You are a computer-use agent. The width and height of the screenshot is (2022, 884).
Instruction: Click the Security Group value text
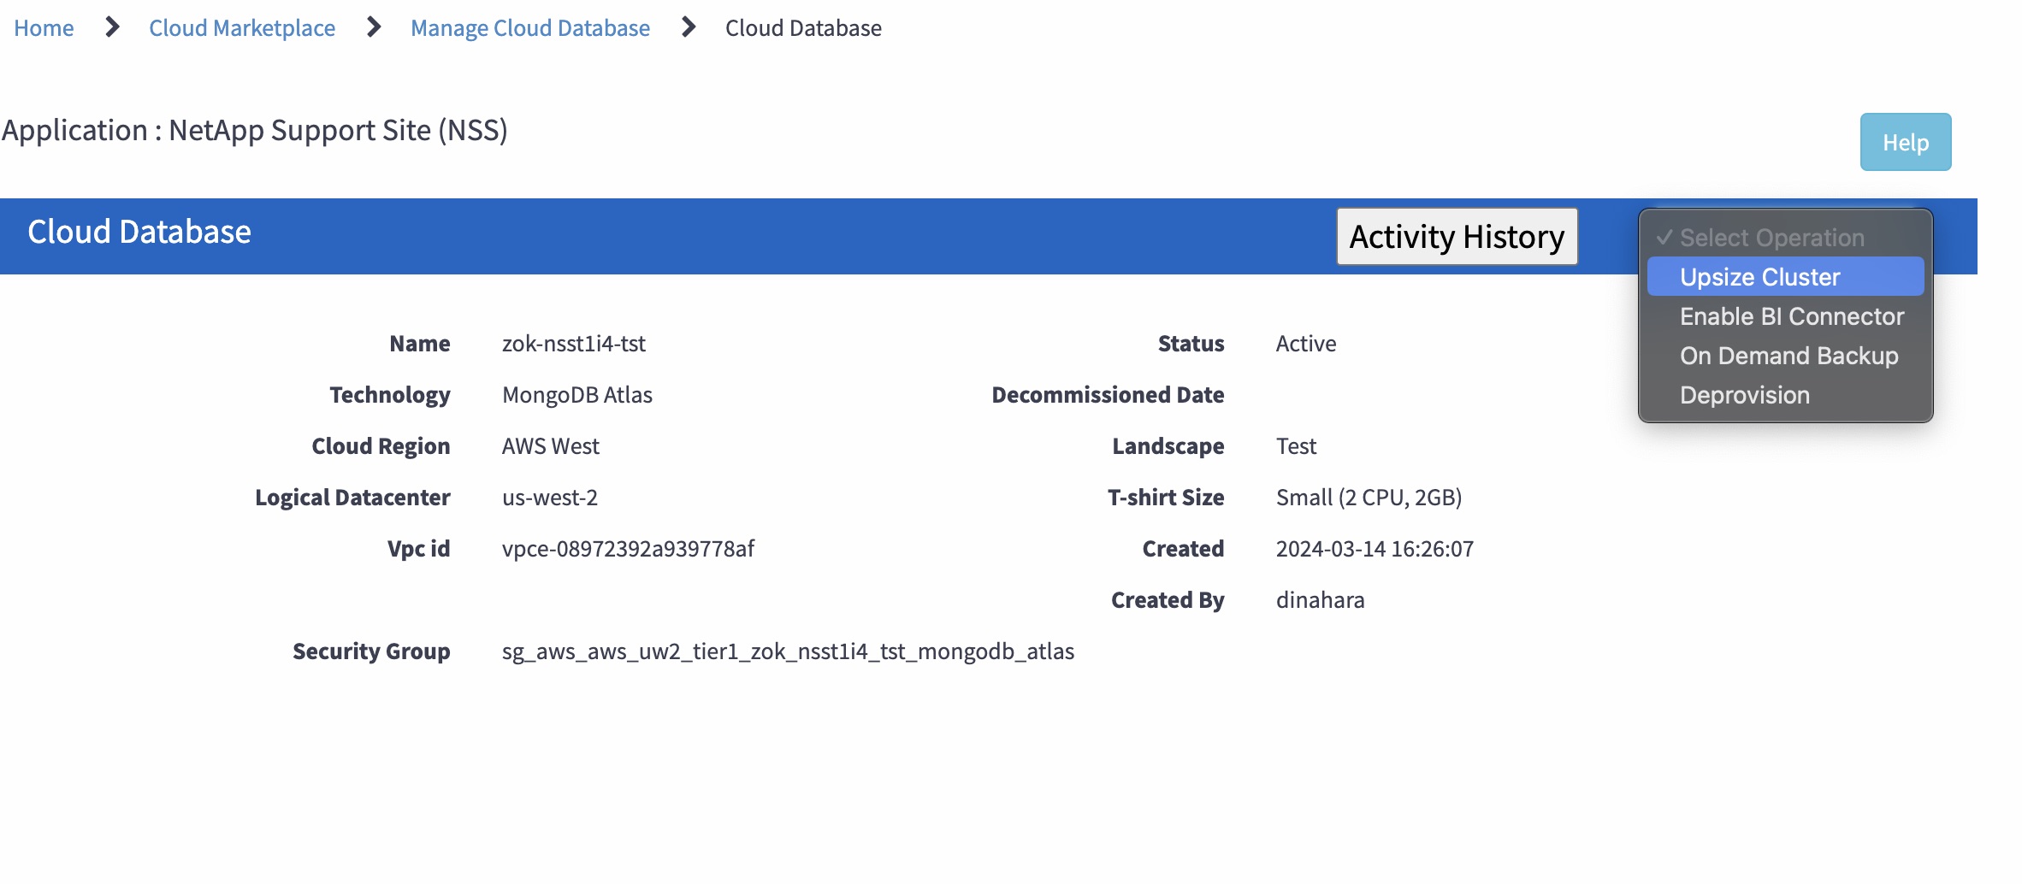[x=787, y=651]
